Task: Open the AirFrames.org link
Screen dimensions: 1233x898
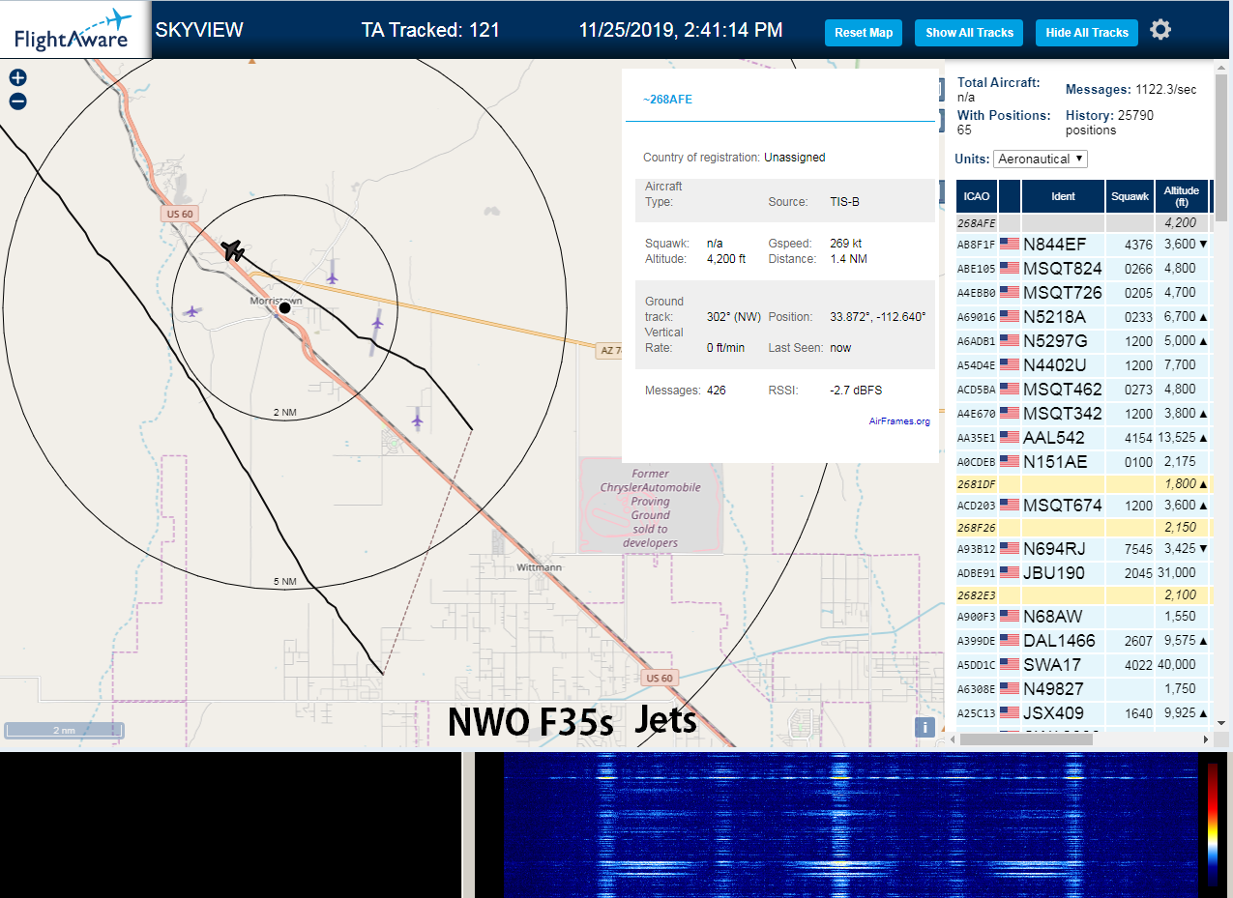Action: tap(899, 421)
